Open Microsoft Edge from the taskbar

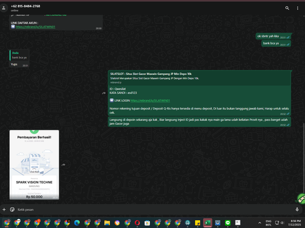pyautogui.click(x=77, y=223)
